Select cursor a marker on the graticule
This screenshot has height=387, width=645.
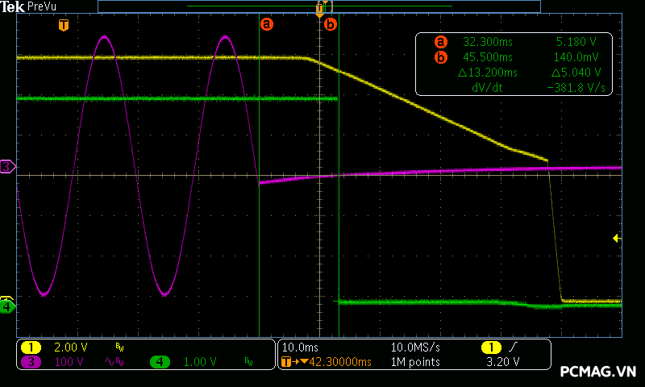click(267, 24)
